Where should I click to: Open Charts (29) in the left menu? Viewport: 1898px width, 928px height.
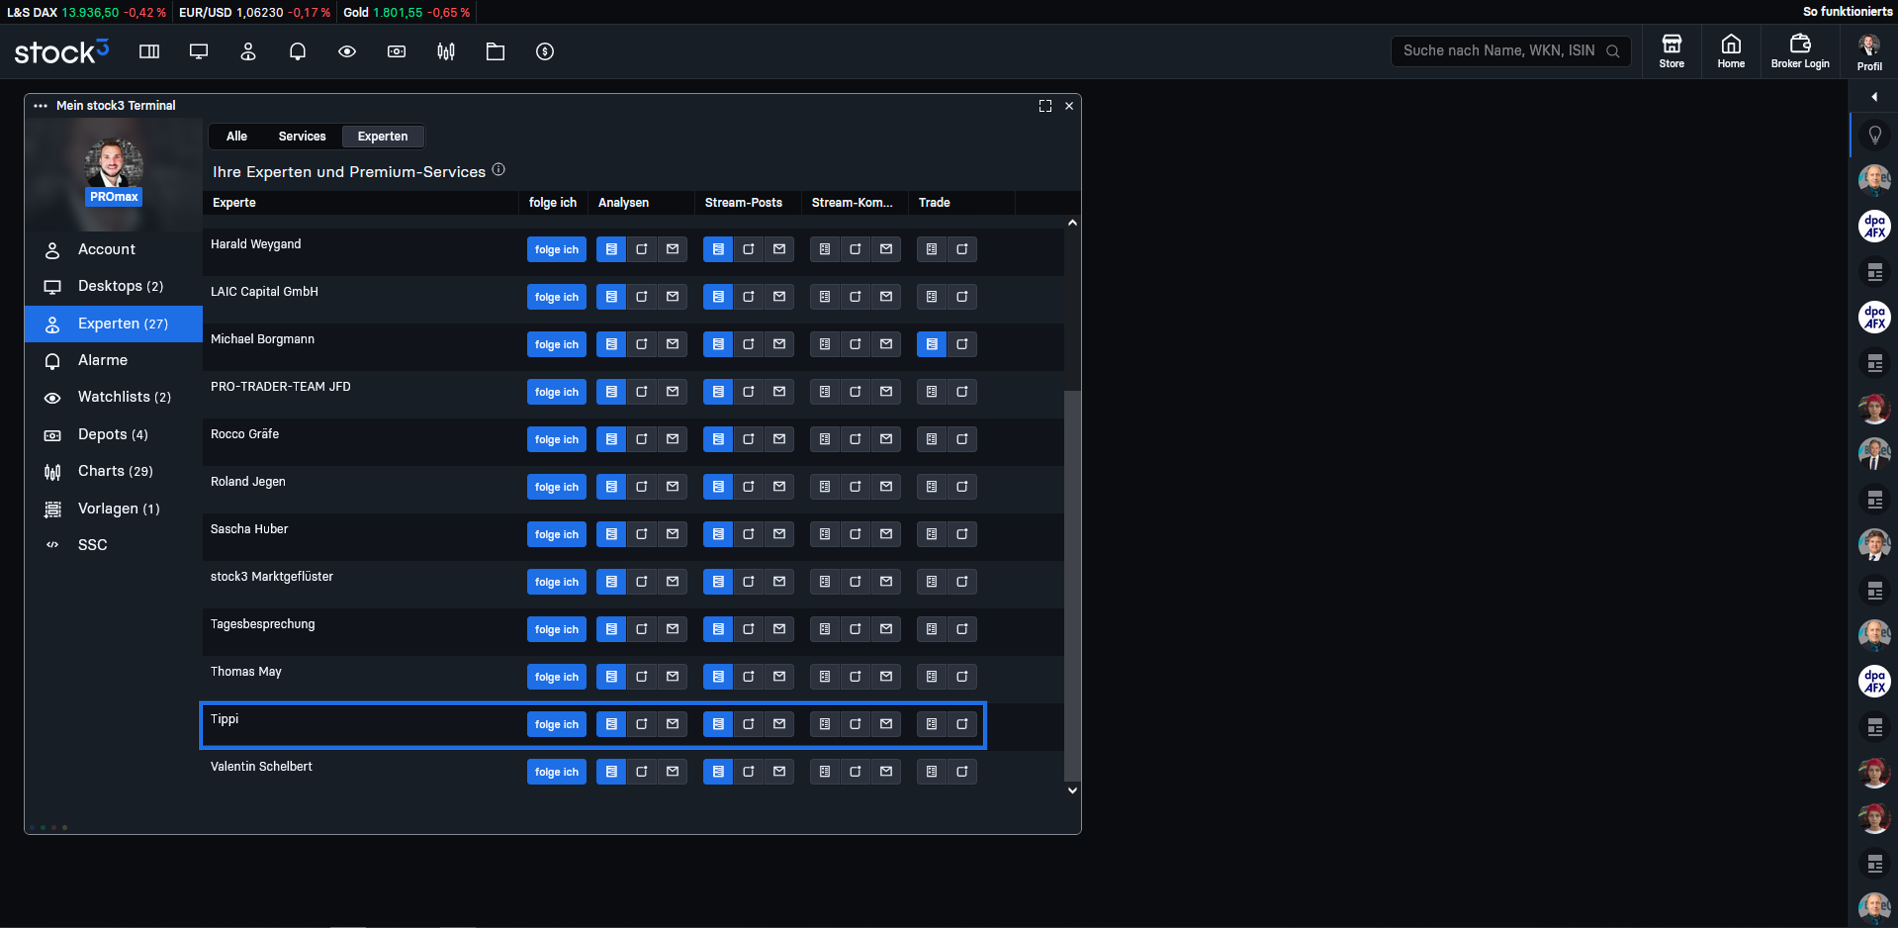click(x=113, y=471)
